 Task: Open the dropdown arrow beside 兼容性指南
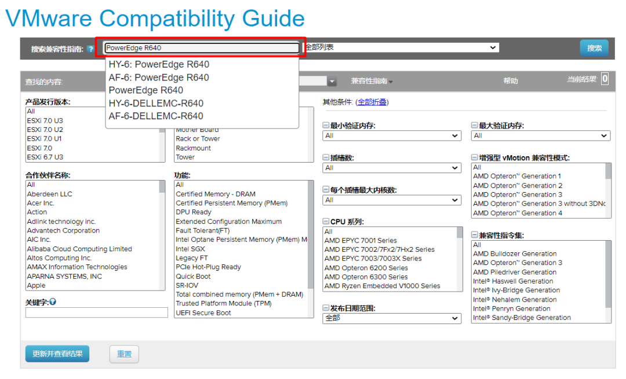click(332, 82)
